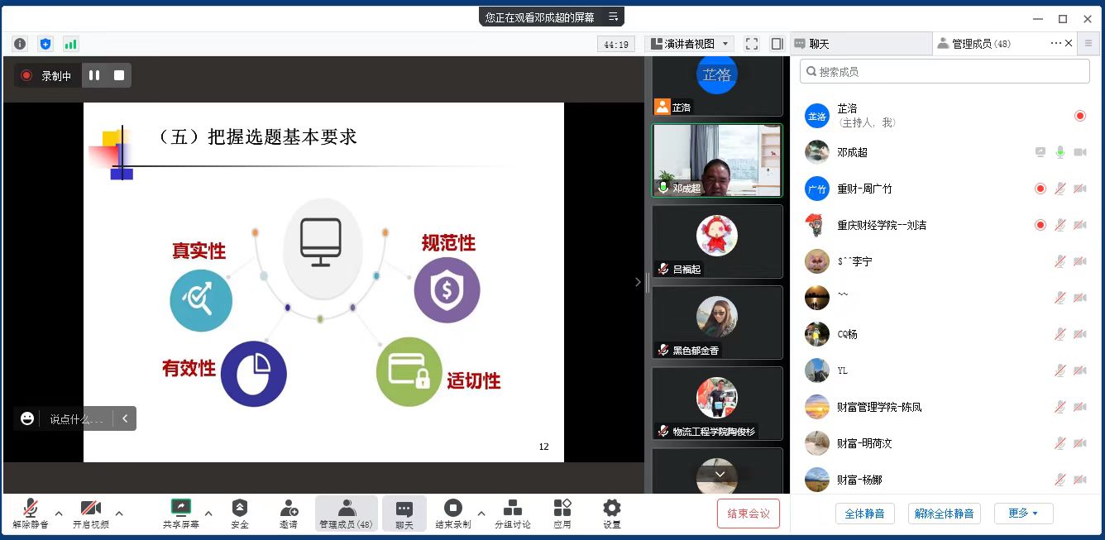Click the meeting information icon
Screen dimensions: 1105x540
coord(20,44)
